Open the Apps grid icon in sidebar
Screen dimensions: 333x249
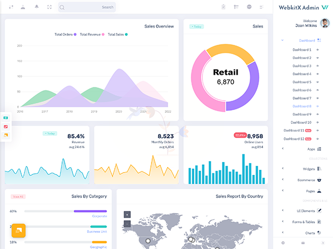click(x=319, y=148)
